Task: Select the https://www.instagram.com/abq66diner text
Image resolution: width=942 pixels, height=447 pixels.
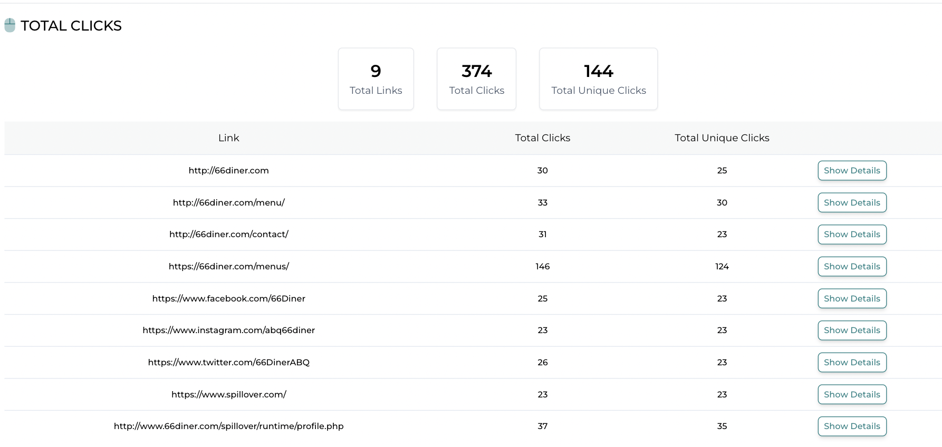Action: 229,330
